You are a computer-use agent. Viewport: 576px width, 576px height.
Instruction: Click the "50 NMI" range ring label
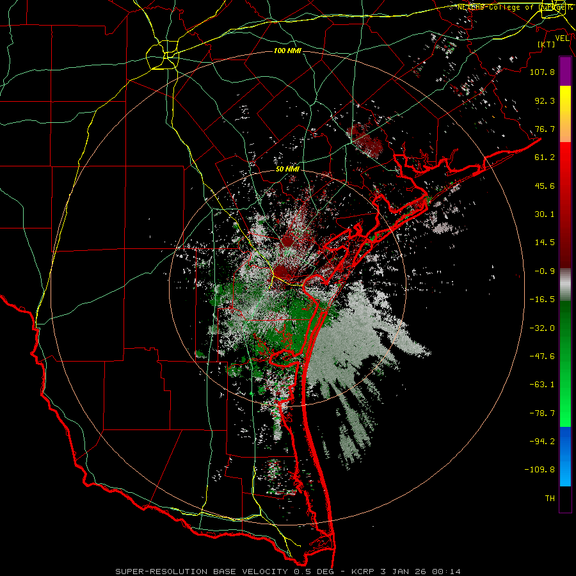(287, 169)
